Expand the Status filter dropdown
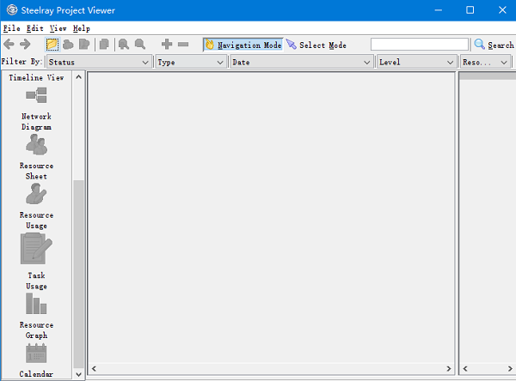Screen dimensions: 516x381 99,62
